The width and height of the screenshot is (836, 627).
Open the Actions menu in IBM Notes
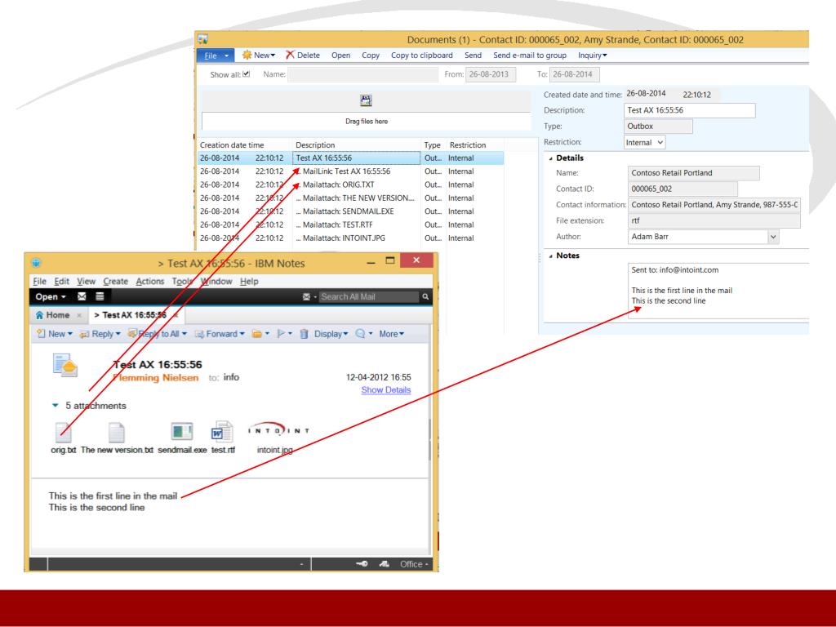150,281
